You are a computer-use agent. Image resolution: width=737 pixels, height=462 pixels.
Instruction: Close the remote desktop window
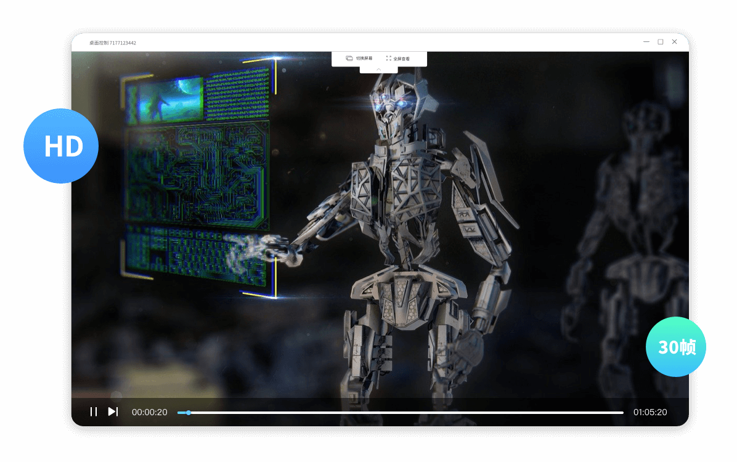pos(675,42)
